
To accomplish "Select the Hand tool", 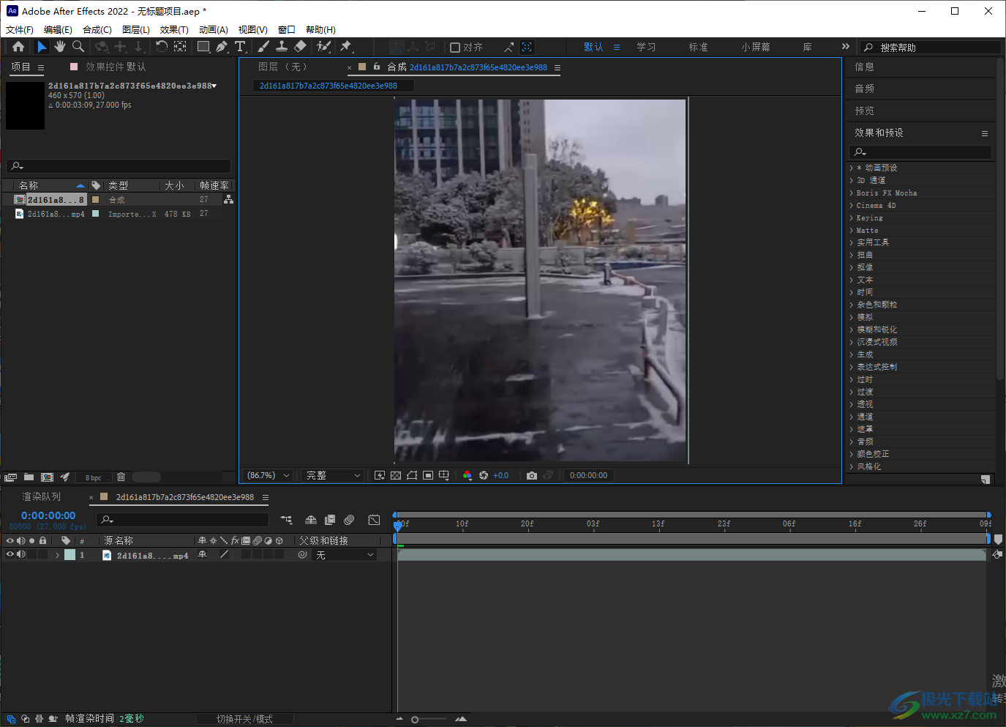I will click(60, 47).
